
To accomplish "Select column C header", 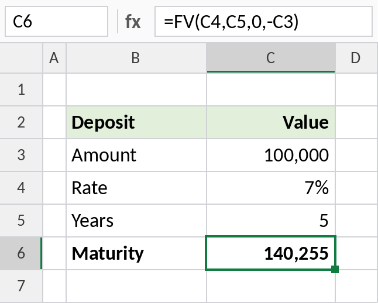I will 271,58.
